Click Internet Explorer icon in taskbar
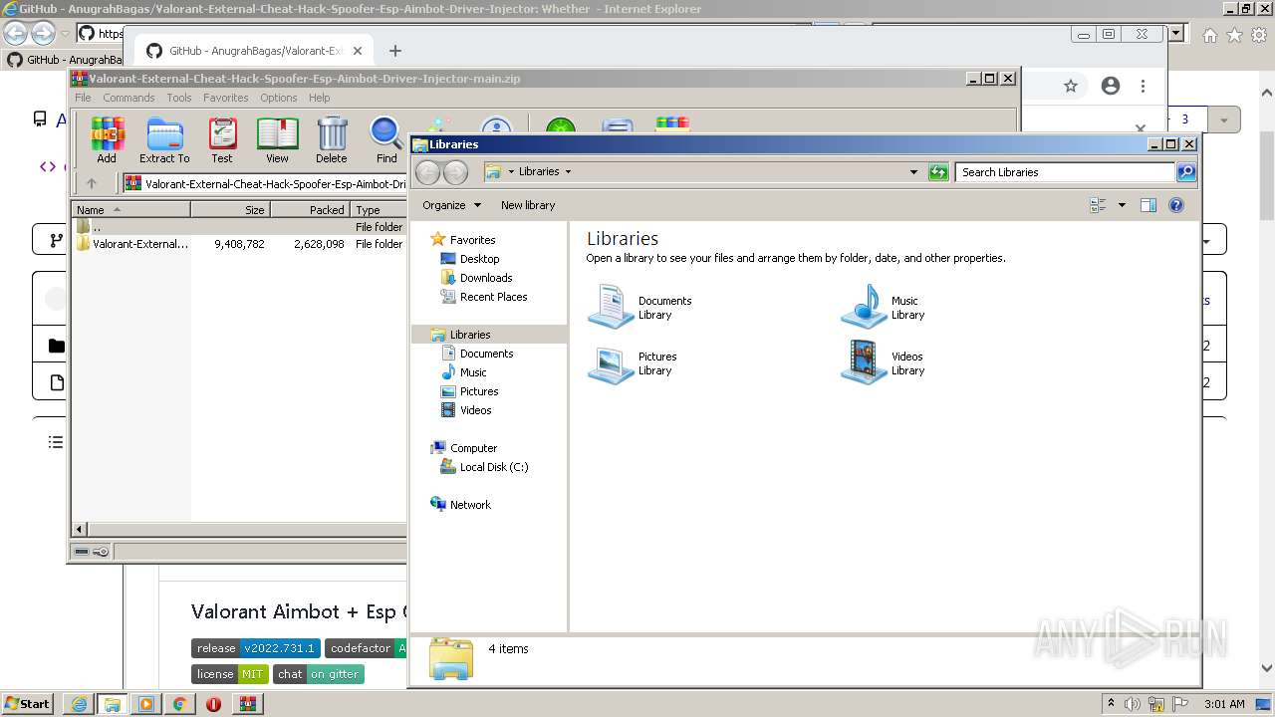The width and height of the screenshot is (1275, 717). point(79,704)
